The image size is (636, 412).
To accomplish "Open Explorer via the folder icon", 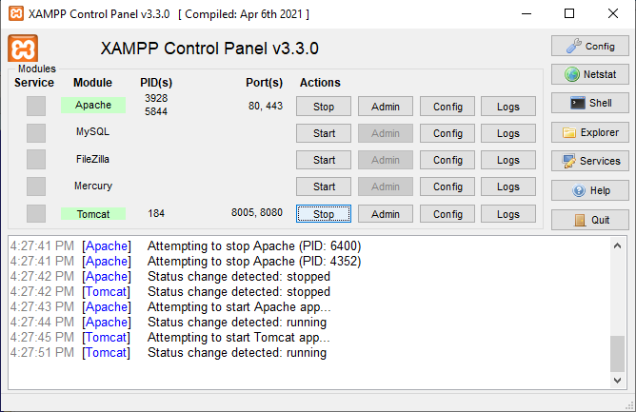I will 590,132.
